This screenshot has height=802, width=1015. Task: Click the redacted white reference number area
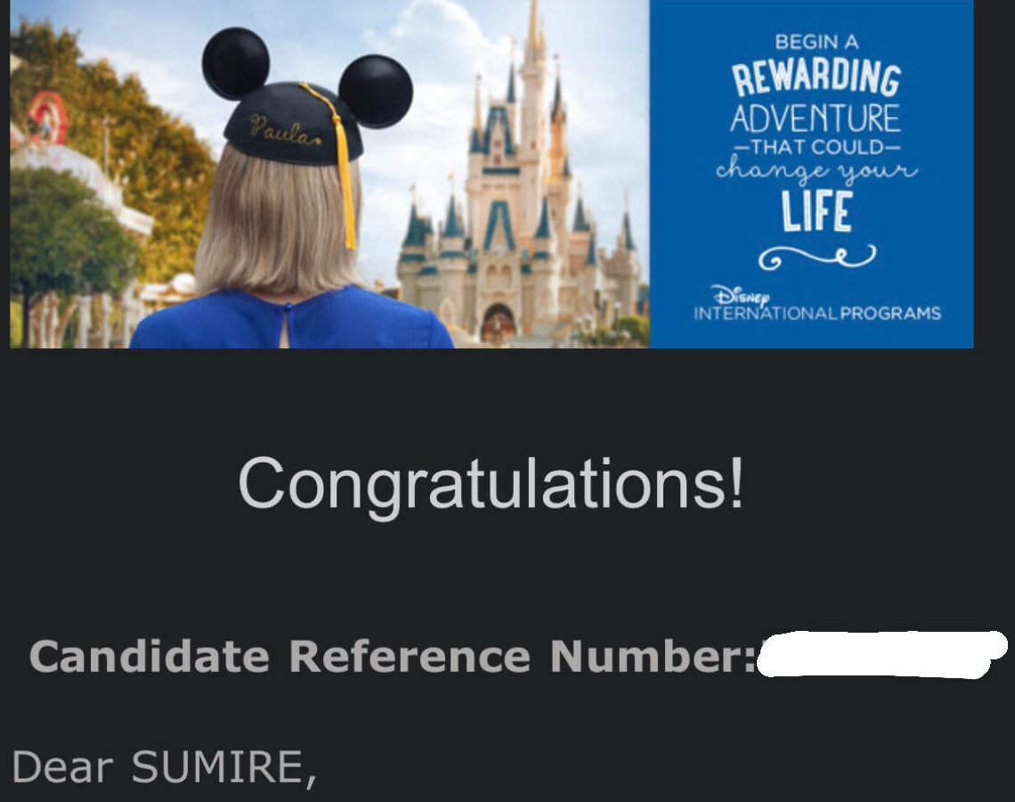(881, 654)
